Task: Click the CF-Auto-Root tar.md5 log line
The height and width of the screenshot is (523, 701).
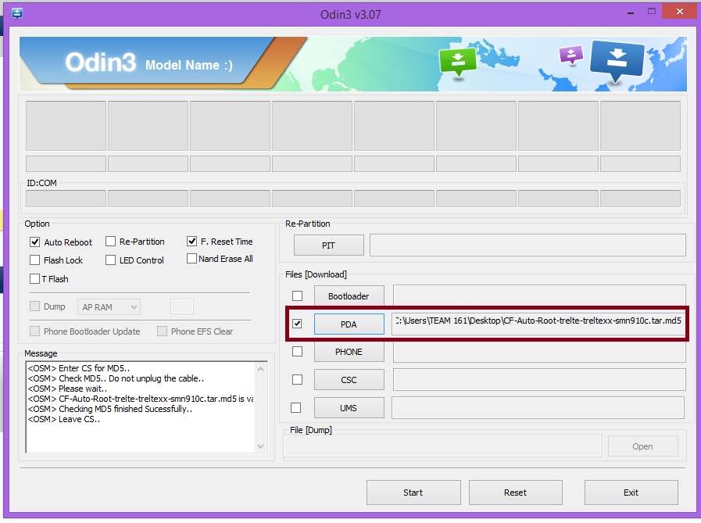Action: tap(141, 399)
